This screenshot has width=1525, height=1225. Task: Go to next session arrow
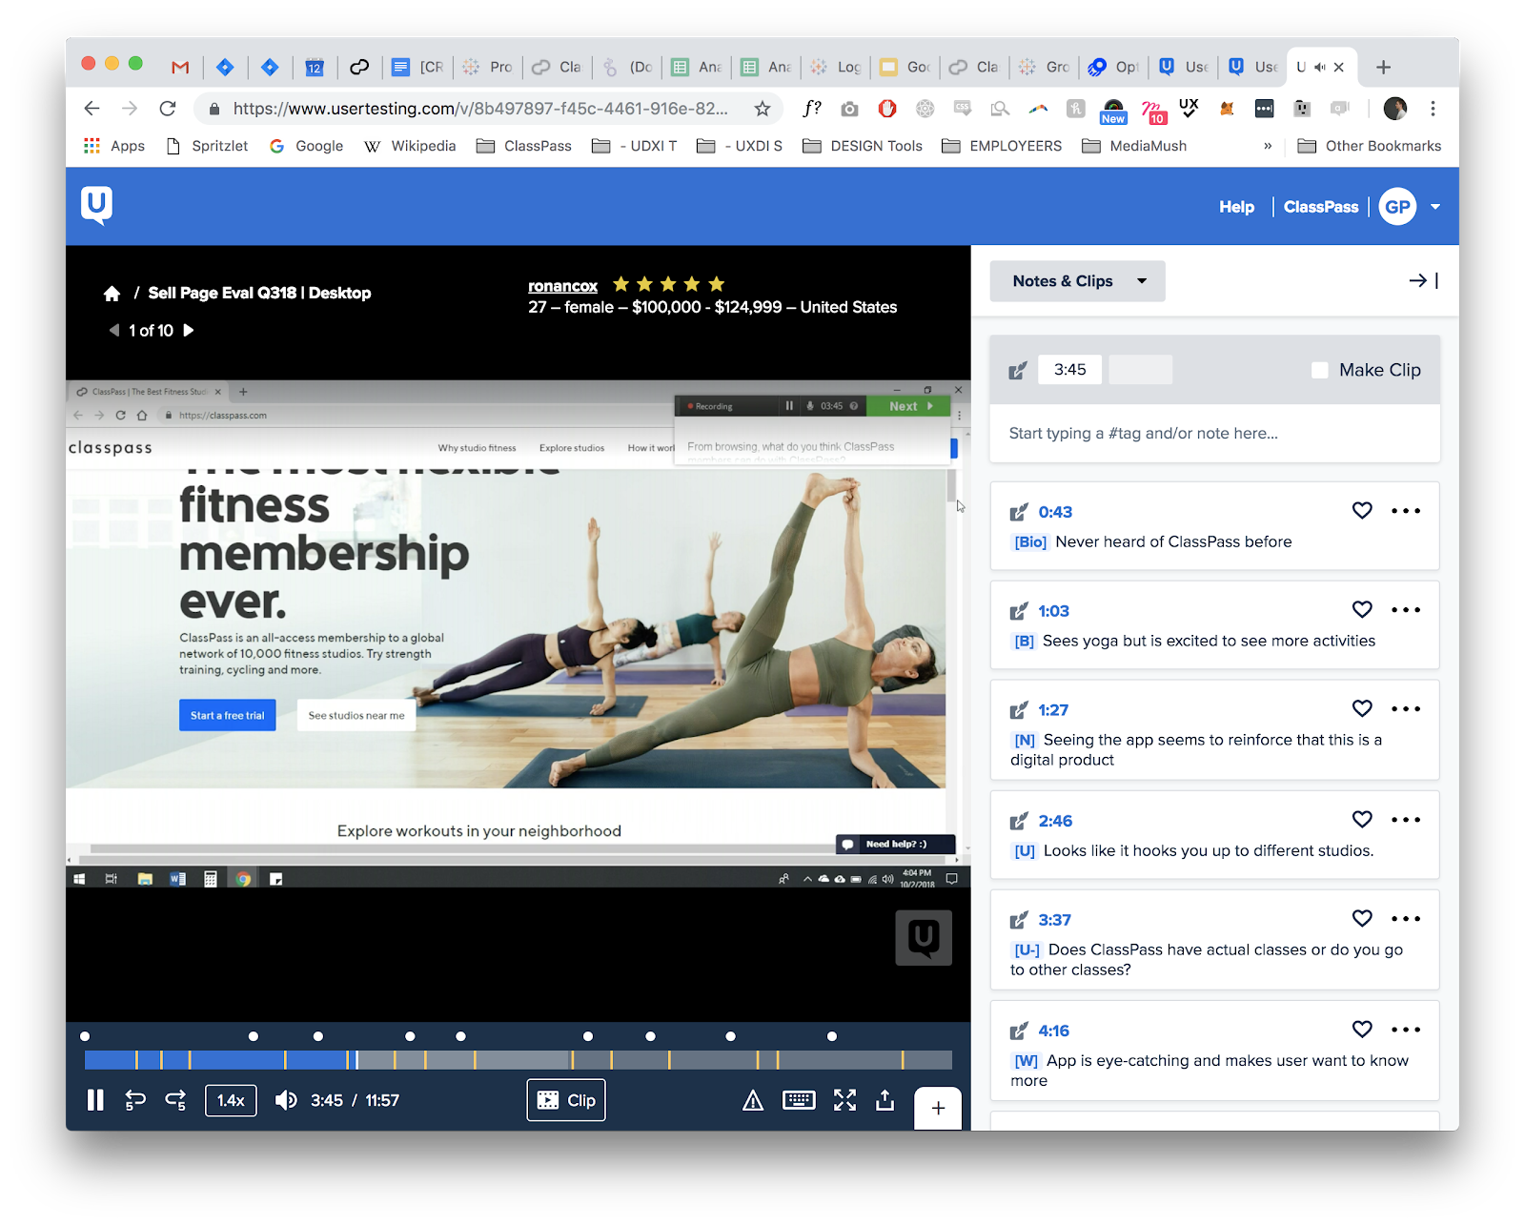(x=189, y=330)
